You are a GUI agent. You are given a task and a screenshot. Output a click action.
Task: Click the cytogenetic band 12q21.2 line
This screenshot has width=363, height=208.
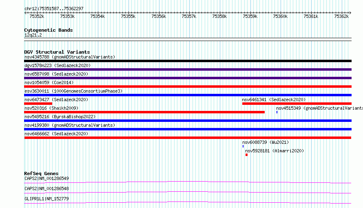188,39
